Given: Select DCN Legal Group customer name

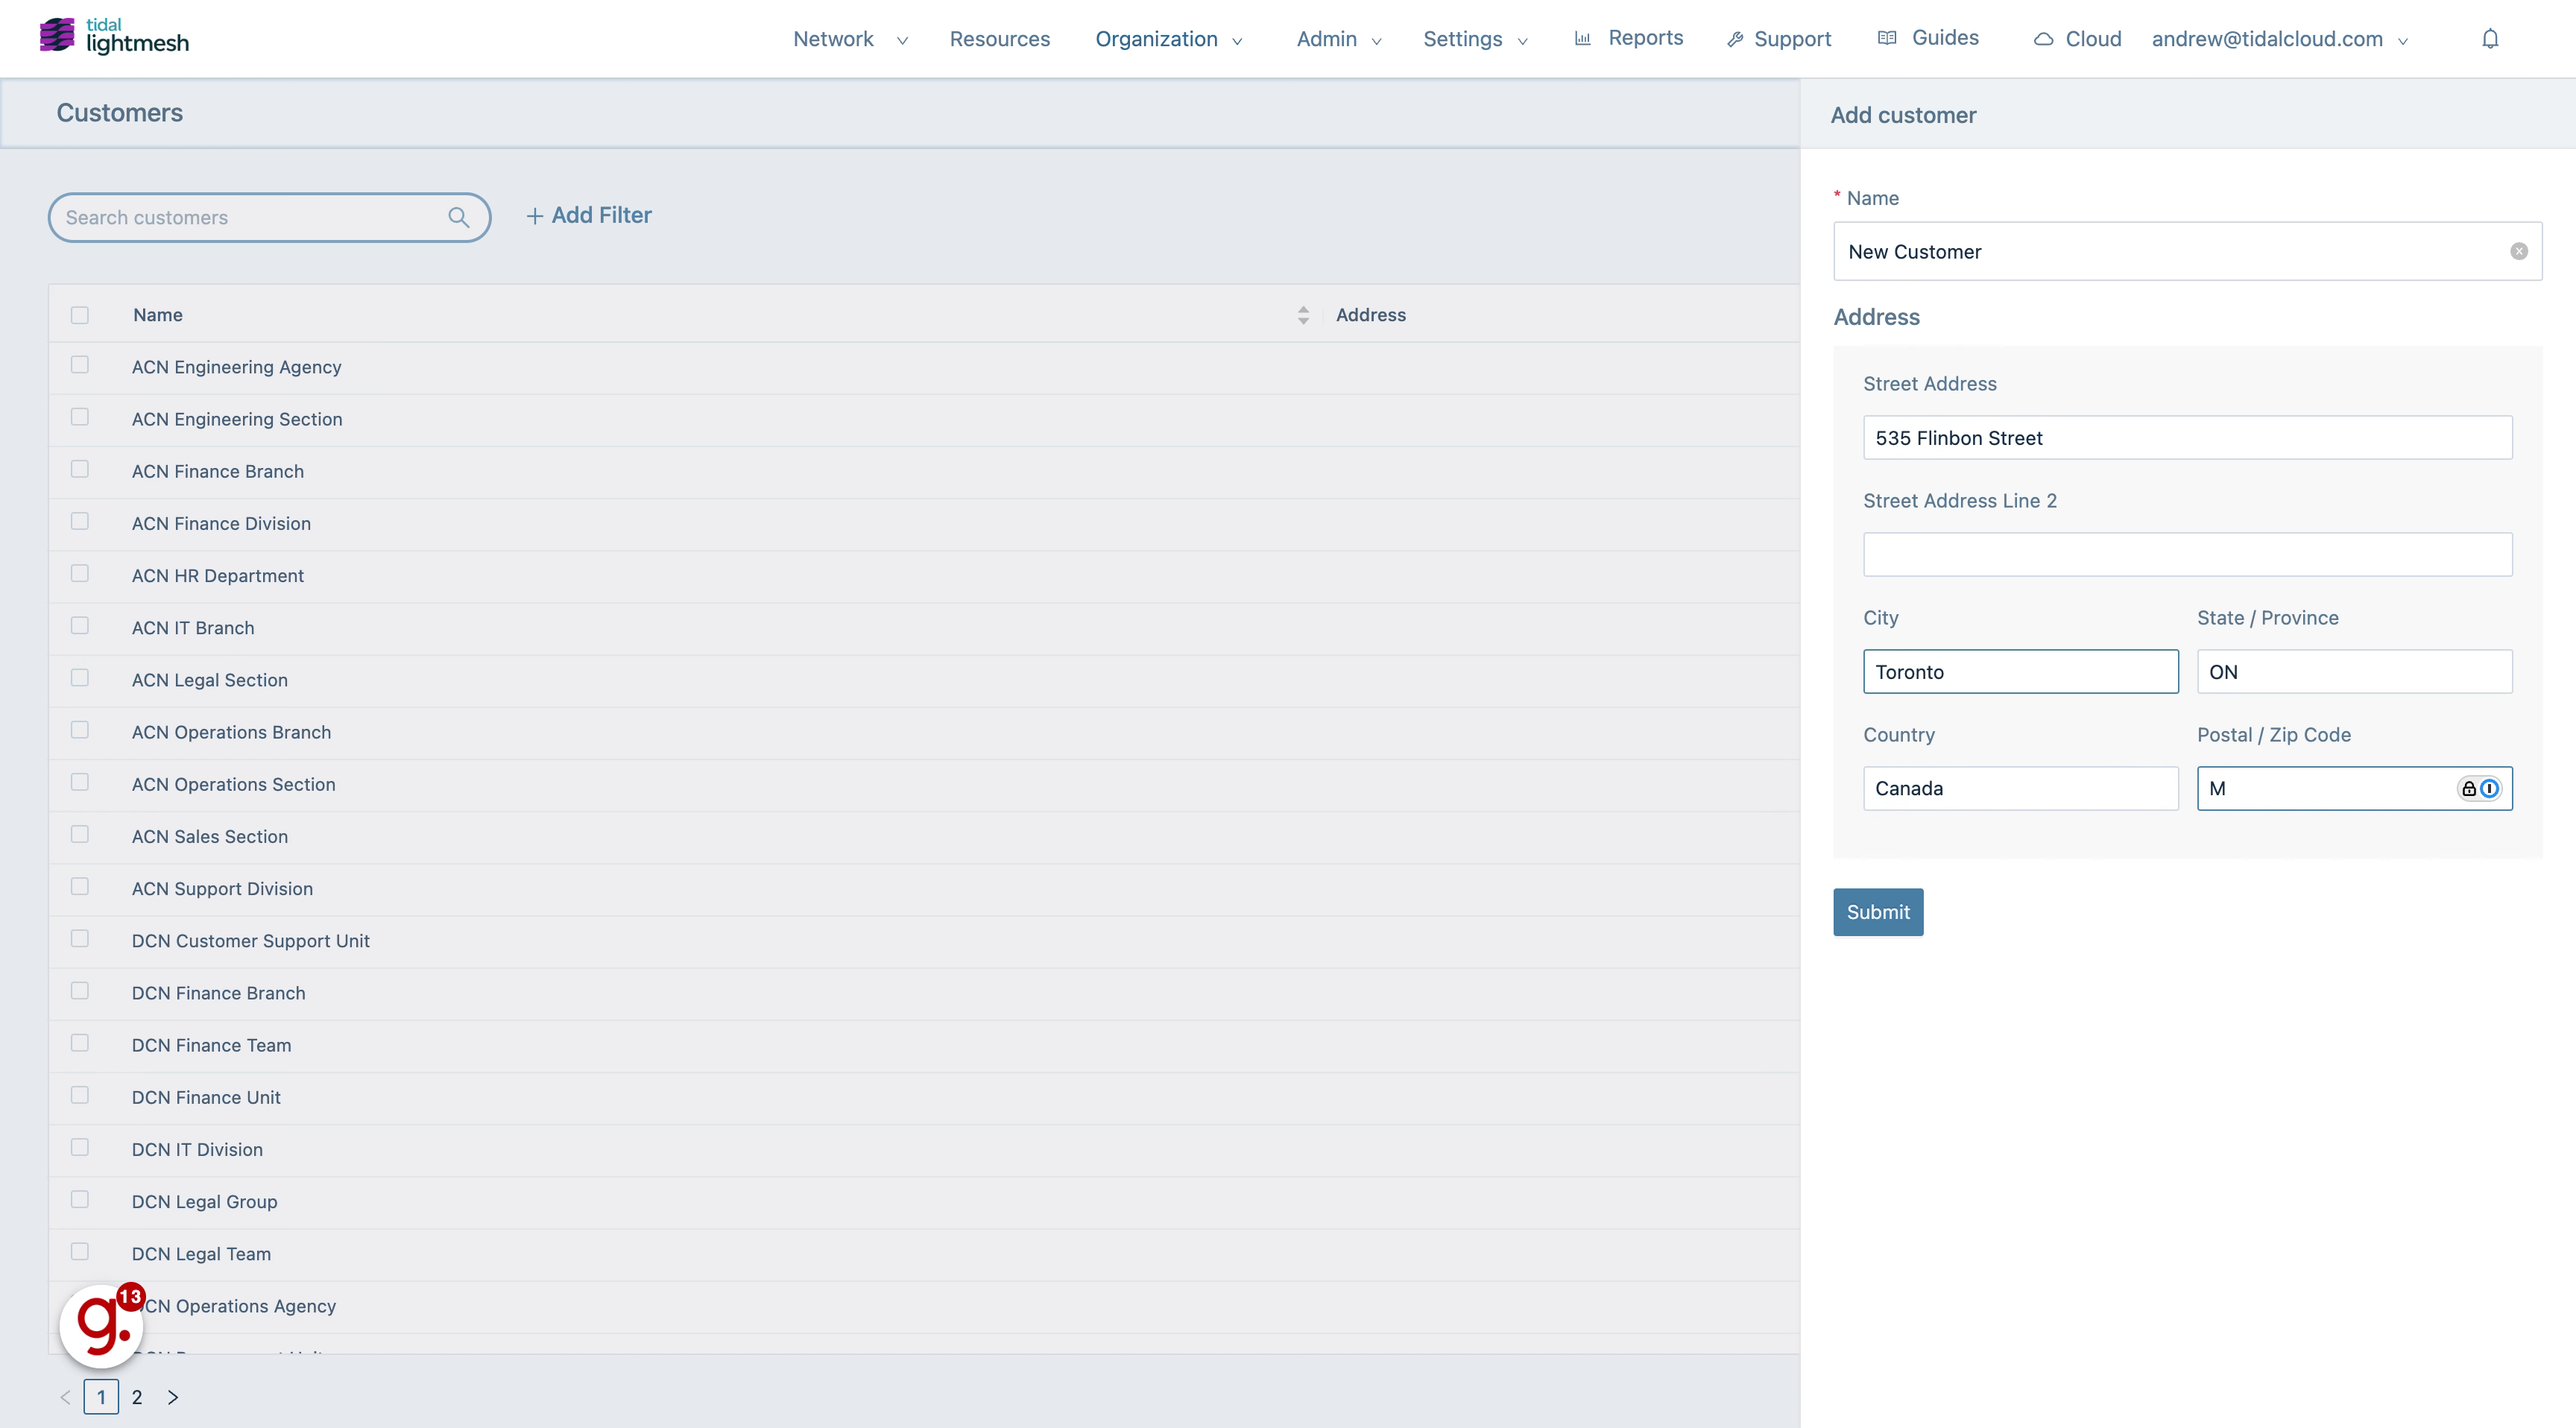Looking at the screenshot, I should click(x=204, y=1201).
